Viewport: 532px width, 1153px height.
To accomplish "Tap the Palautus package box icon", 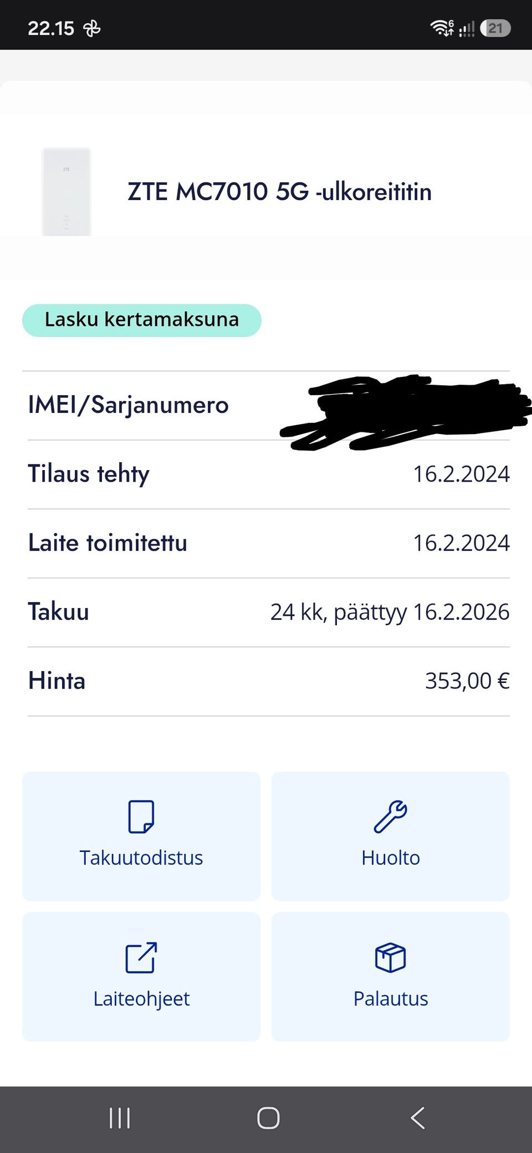I will (391, 957).
